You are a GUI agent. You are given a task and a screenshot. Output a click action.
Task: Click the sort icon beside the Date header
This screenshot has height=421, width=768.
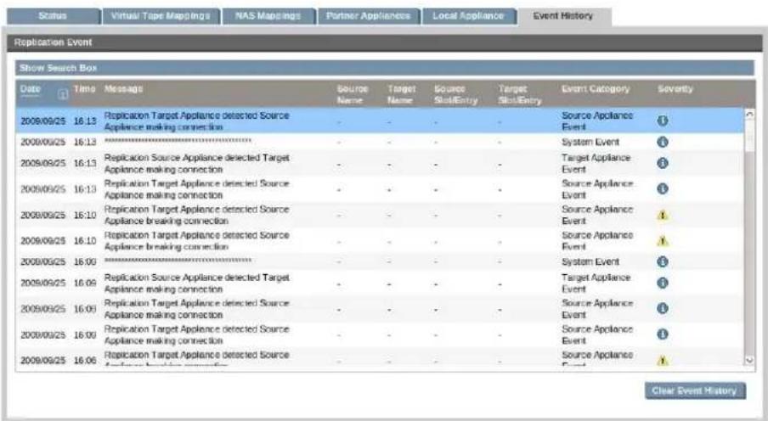[x=63, y=94]
